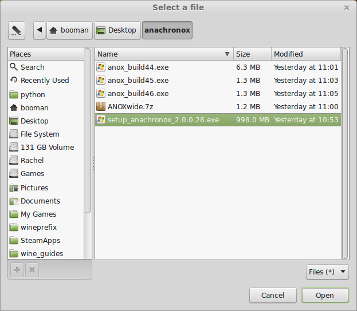Screen dimensions: 357x311
Task: Select the anachronox path button
Action: [x=167, y=30]
